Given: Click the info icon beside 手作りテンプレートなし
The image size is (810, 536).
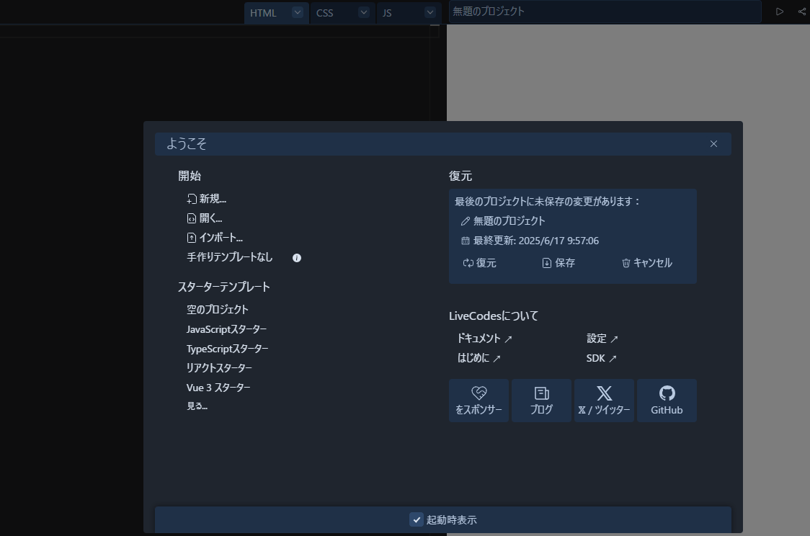Looking at the screenshot, I should [x=296, y=258].
